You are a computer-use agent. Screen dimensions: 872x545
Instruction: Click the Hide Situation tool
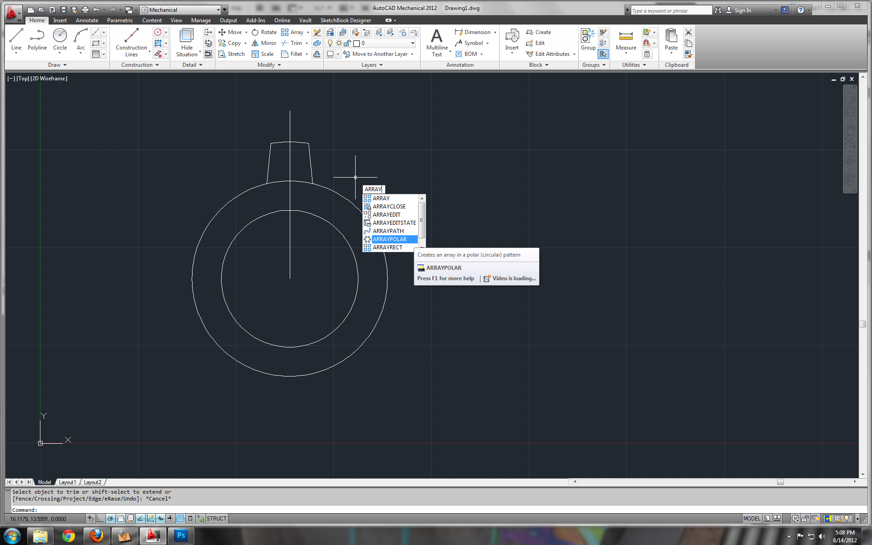[x=187, y=42]
